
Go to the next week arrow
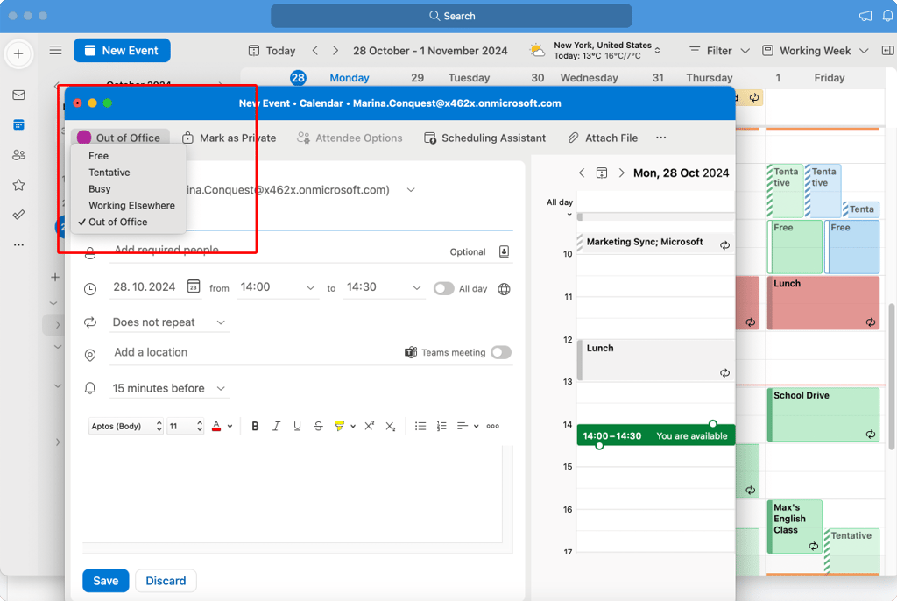click(335, 50)
